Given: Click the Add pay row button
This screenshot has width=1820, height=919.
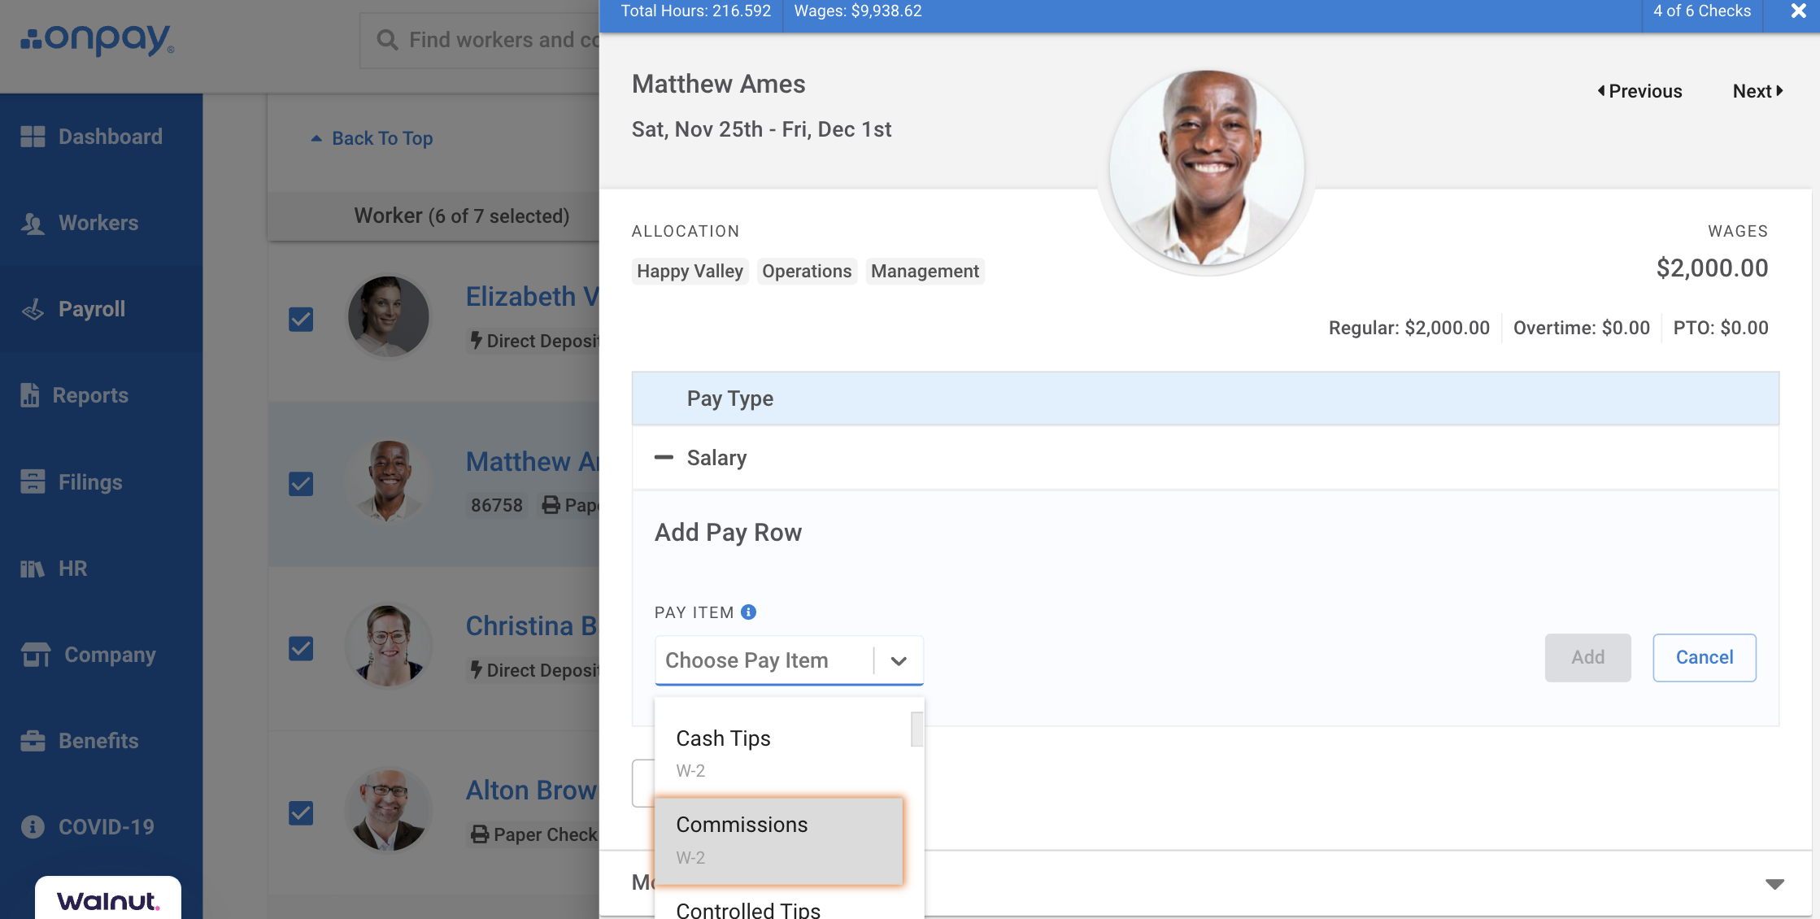Looking at the screenshot, I should (1587, 657).
